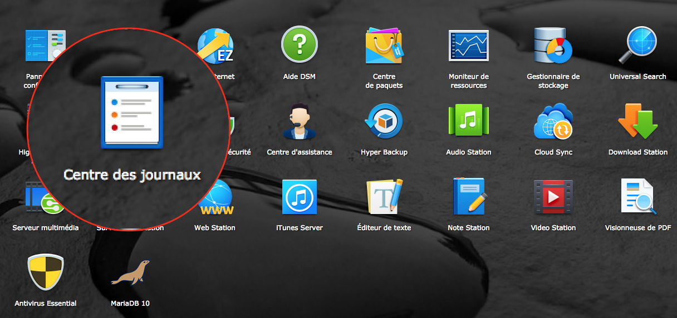Launch Hyper Backup
Image resolution: width=677 pixels, height=318 pixels.
(384, 122)
